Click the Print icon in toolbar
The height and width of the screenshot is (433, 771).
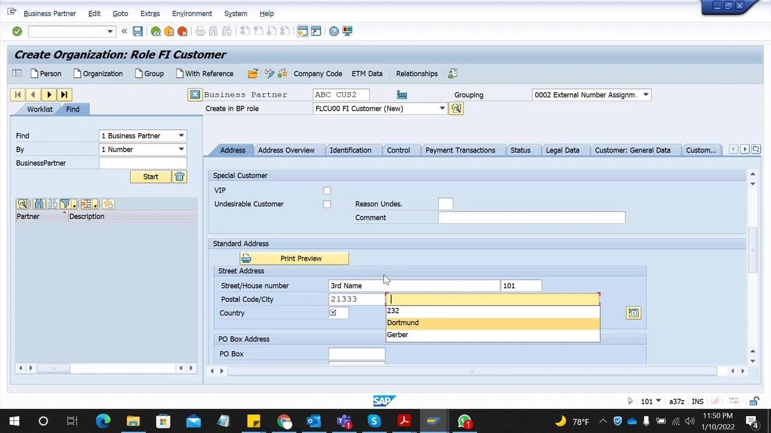201,31
